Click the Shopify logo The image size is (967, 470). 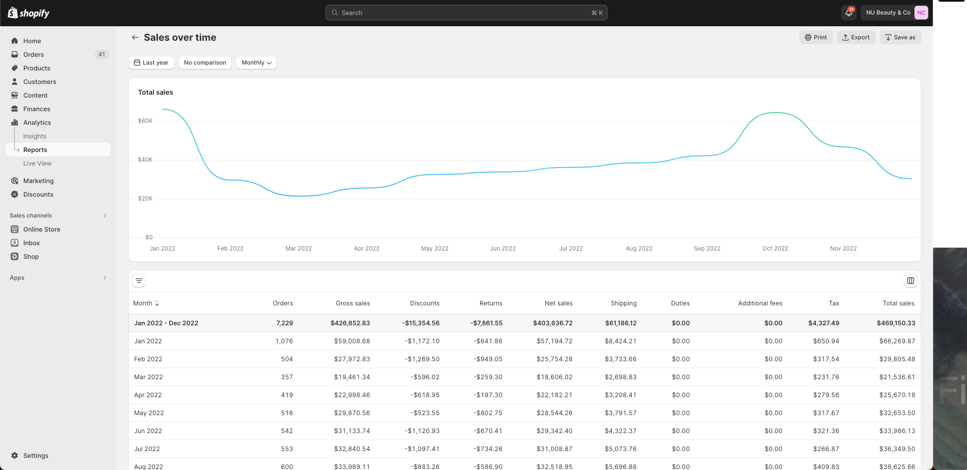[29, 13]
